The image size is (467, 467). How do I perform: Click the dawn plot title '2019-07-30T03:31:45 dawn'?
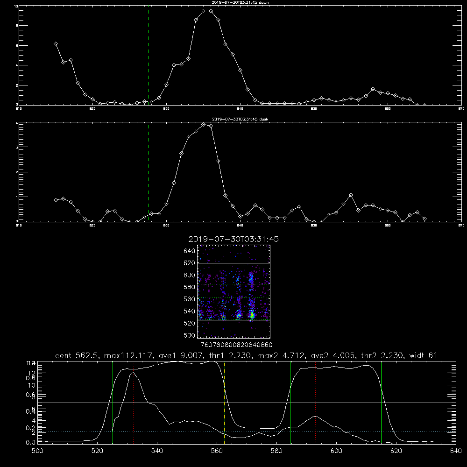click(x=240, y=2)
